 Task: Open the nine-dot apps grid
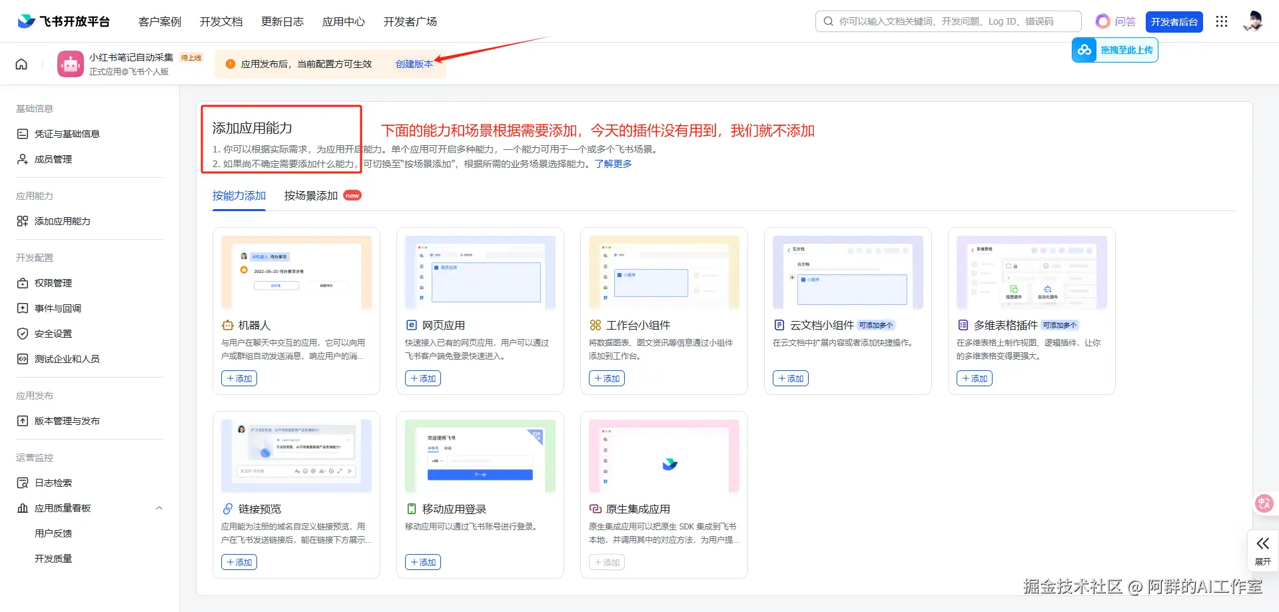[1221, 21]
